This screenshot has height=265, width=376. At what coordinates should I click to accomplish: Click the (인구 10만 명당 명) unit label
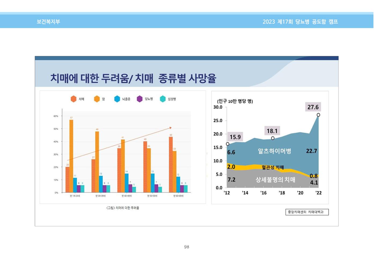tap(235, 101)
